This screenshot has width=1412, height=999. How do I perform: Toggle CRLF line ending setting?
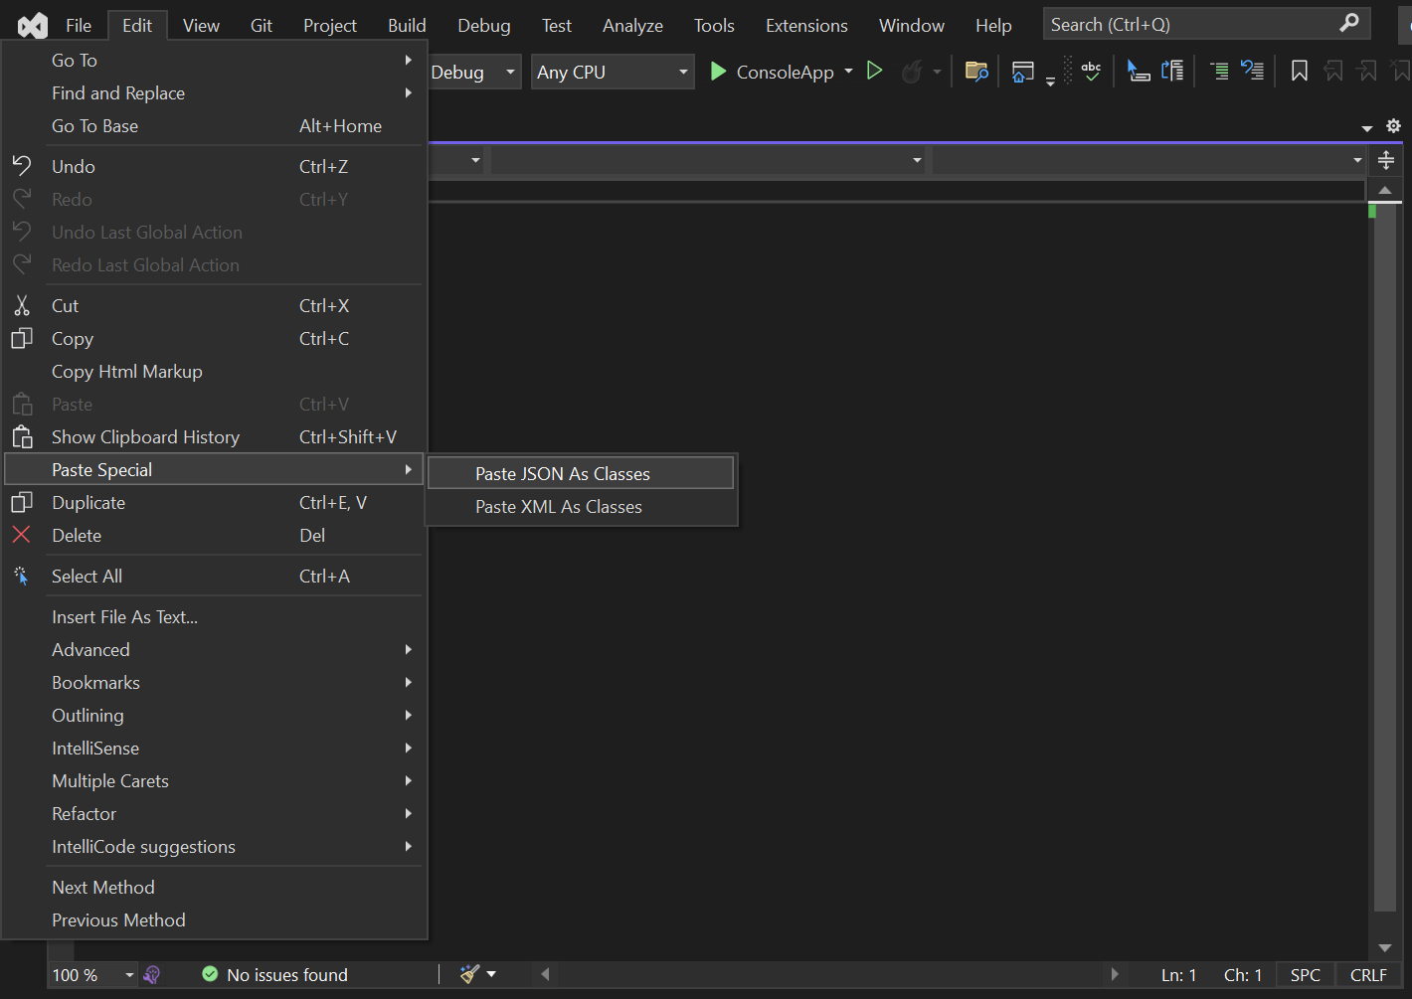pyautogui.click(x=1368, y=975)
